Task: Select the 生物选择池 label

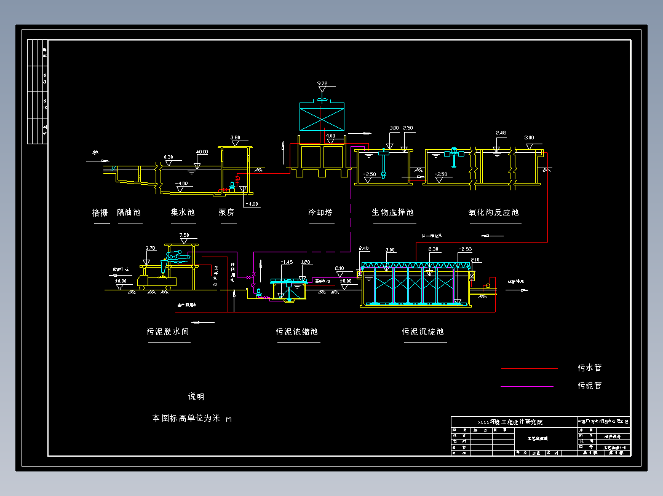Action: (393, 212)
